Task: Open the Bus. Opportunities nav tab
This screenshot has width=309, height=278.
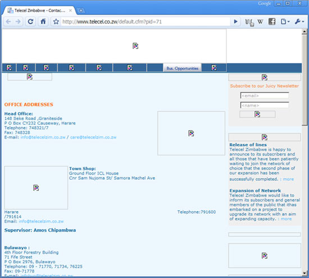Action: [182, 68]
